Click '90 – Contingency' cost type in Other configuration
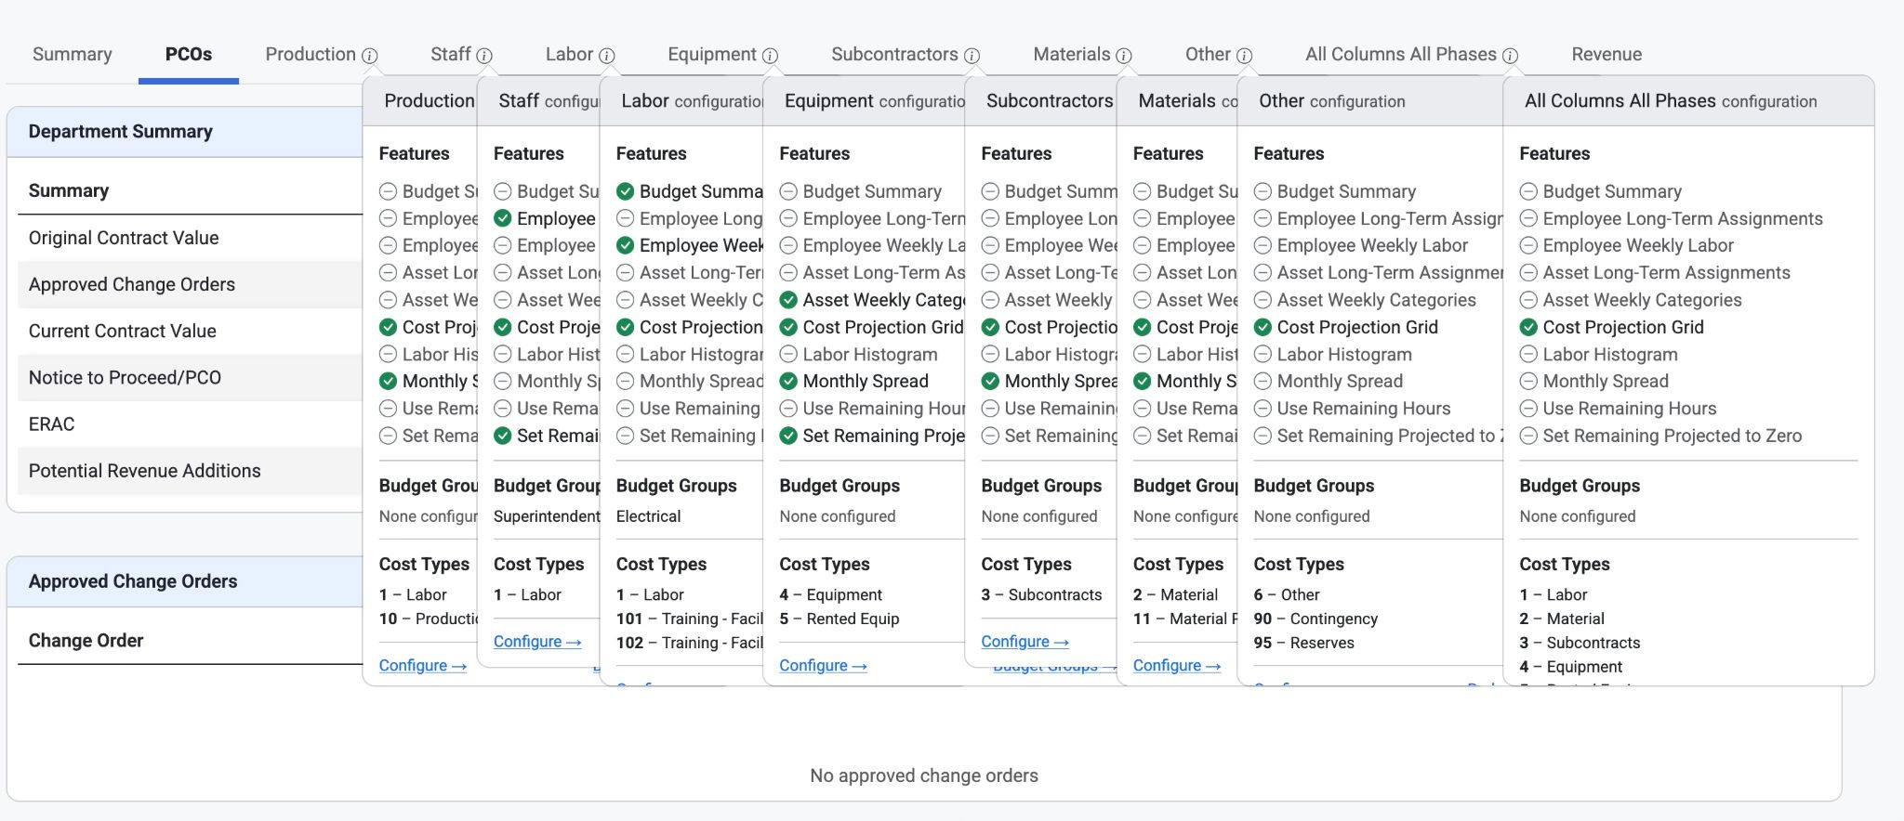Screen dimensions: 1904x821 (1316, 619)
